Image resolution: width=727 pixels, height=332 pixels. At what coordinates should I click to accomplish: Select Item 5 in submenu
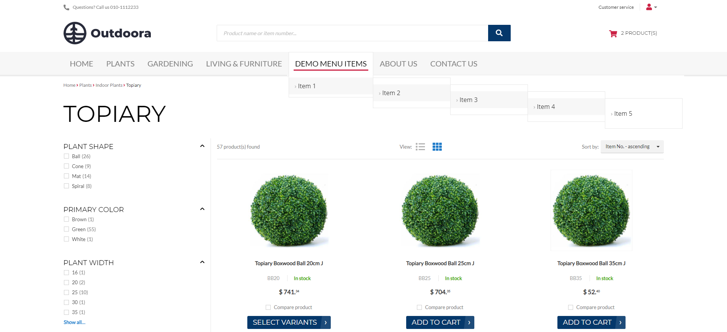pyautogui.click(x=644, y=113)
